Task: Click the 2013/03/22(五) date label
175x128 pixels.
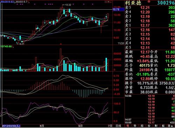Action: [x=11, y=126]
